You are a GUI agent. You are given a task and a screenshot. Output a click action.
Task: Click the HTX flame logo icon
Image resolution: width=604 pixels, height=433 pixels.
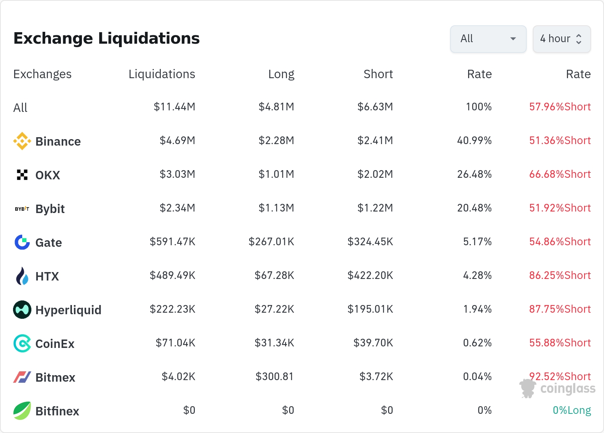tap(22, 276)
